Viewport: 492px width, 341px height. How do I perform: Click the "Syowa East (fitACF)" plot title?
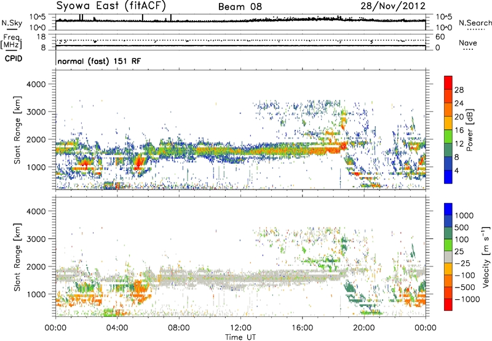tap(111, 6)
